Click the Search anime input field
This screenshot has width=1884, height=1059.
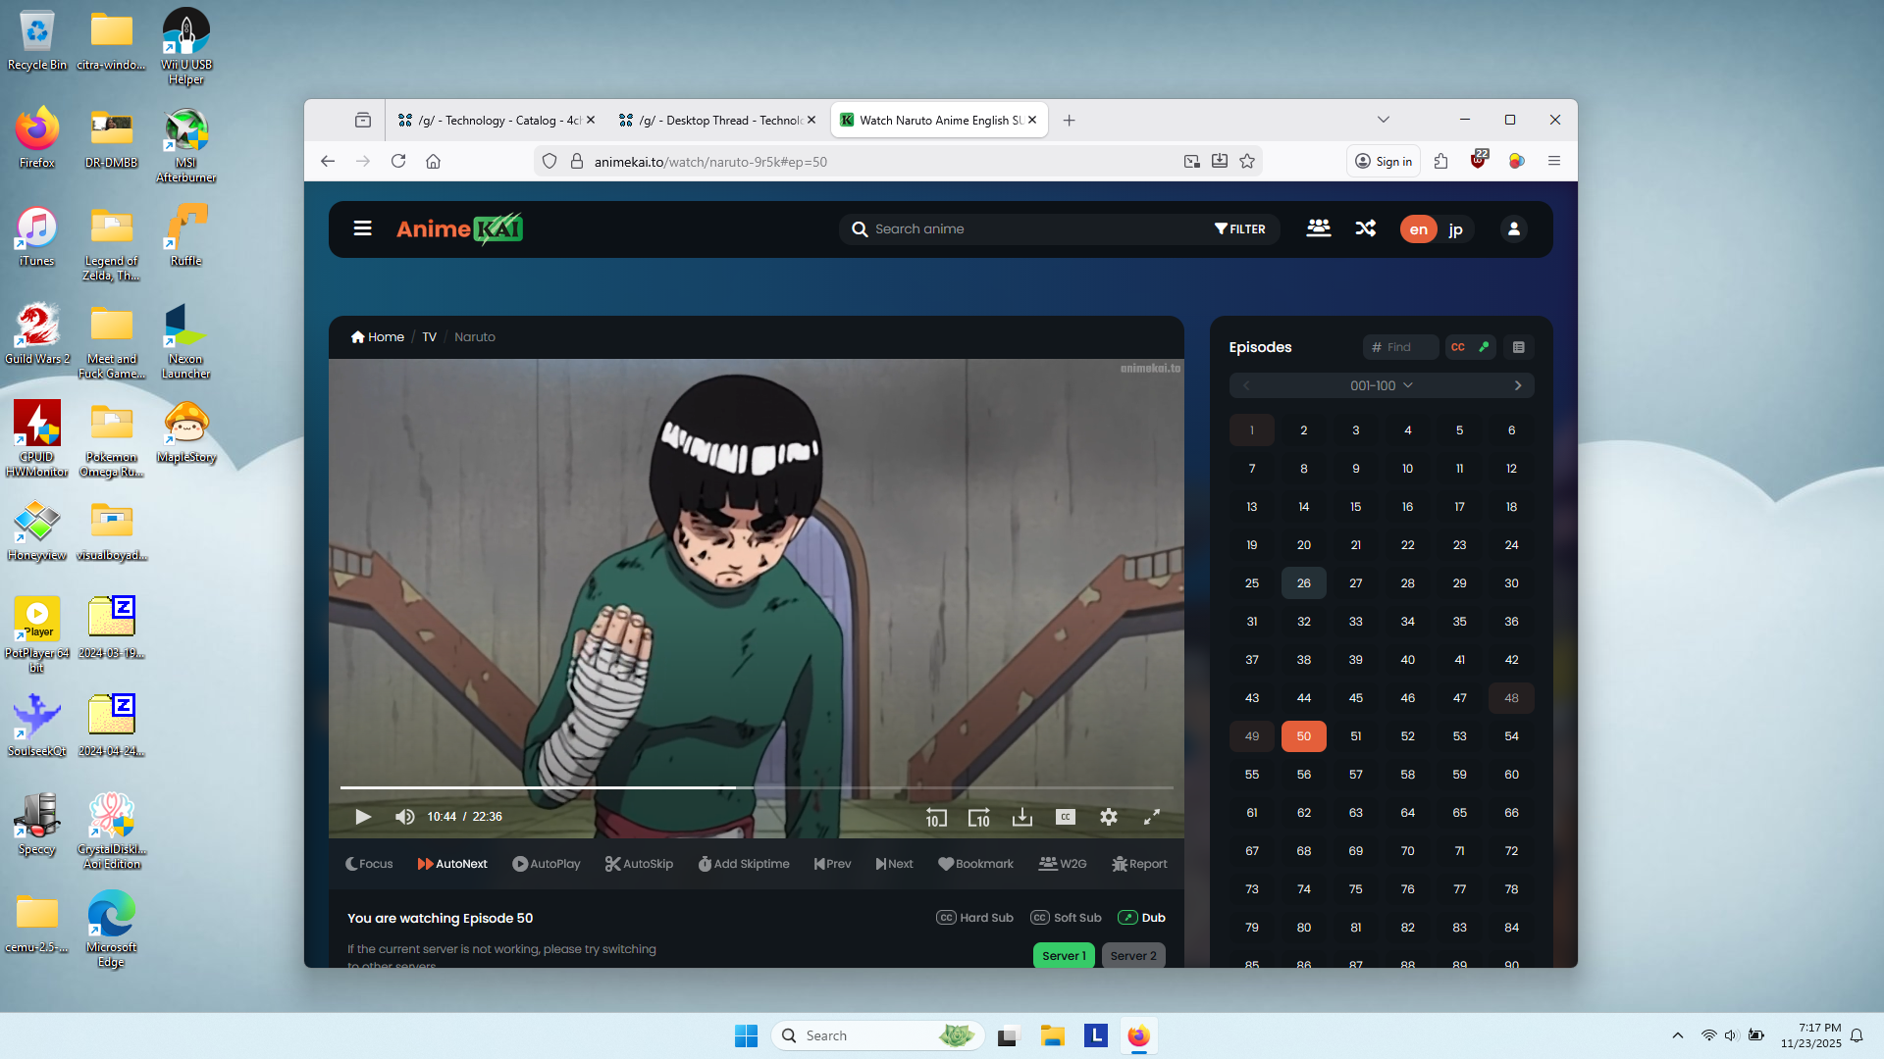tap(1030, 229)
